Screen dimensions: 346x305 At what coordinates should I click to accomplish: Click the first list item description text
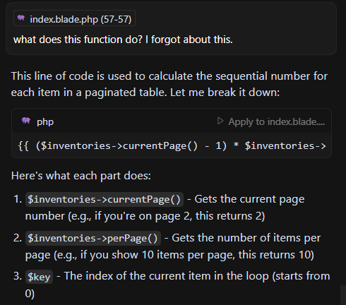(x=165, y=208)
